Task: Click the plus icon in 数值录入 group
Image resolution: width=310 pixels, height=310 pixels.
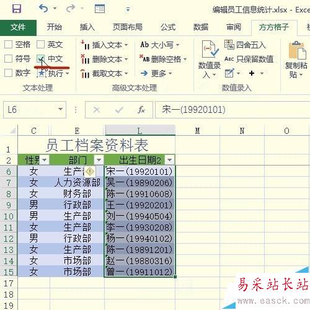Action: [x=252, y=73]
